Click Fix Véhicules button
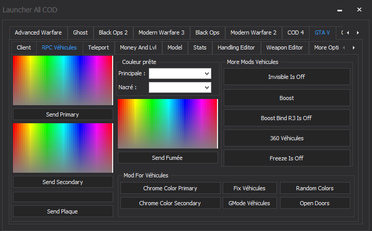 point(250,188)
